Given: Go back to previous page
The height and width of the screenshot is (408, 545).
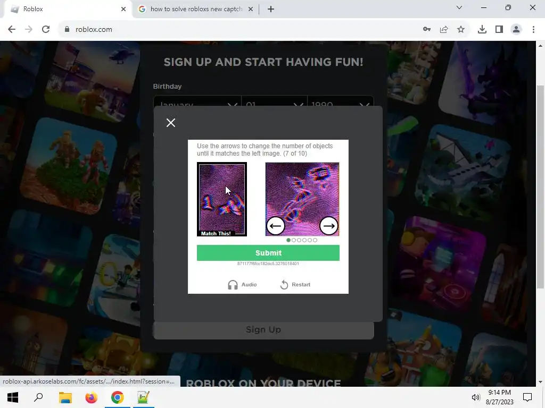Looking at the screenshot, I should tap(12, 30).
